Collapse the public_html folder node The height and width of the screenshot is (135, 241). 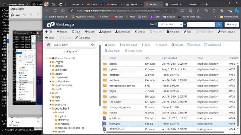click(x=50, y=108)
